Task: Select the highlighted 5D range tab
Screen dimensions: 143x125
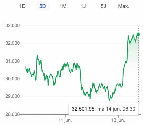Action: 43,6
